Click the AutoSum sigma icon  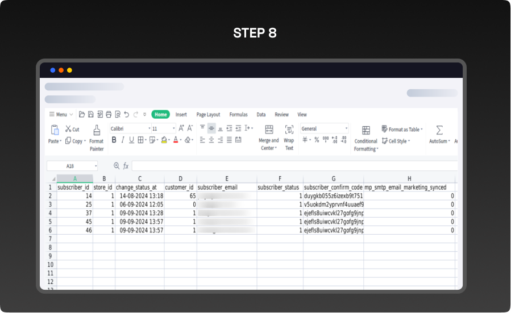439,130
